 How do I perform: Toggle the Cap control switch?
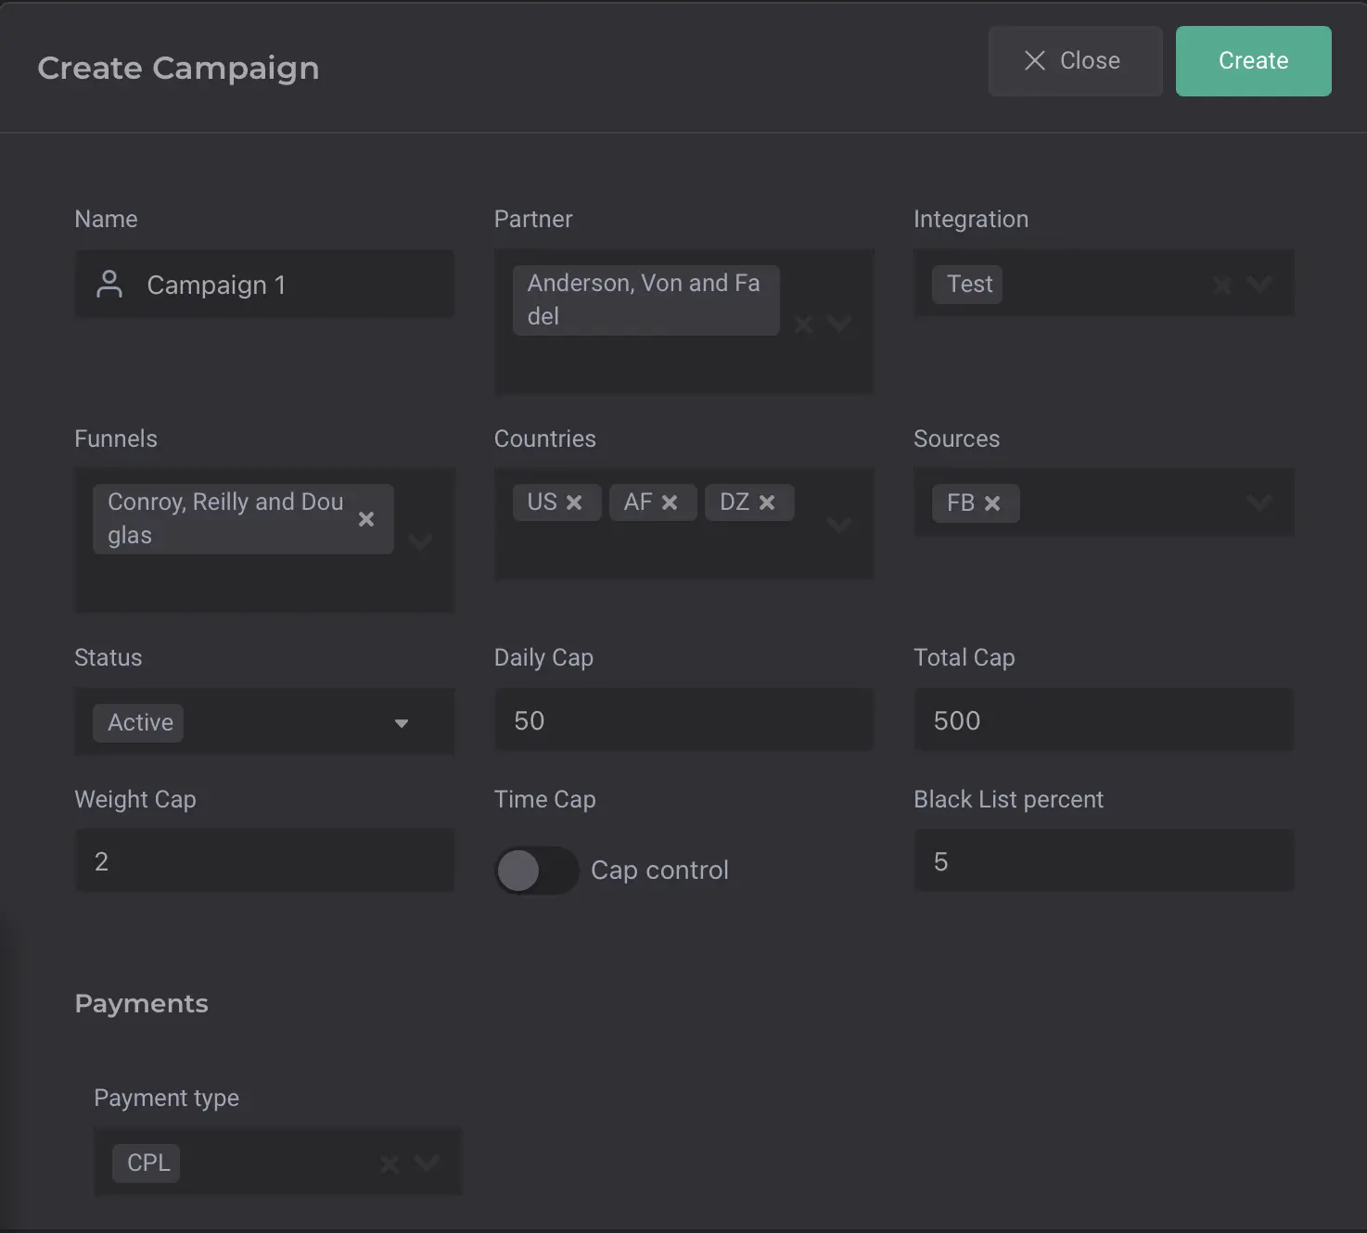pyautogui.click(x=536, y=871)
